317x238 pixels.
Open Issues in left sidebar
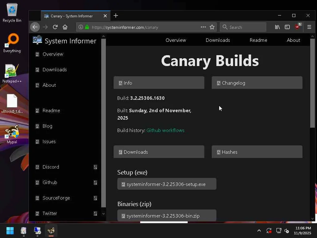[x=49, y=141]
